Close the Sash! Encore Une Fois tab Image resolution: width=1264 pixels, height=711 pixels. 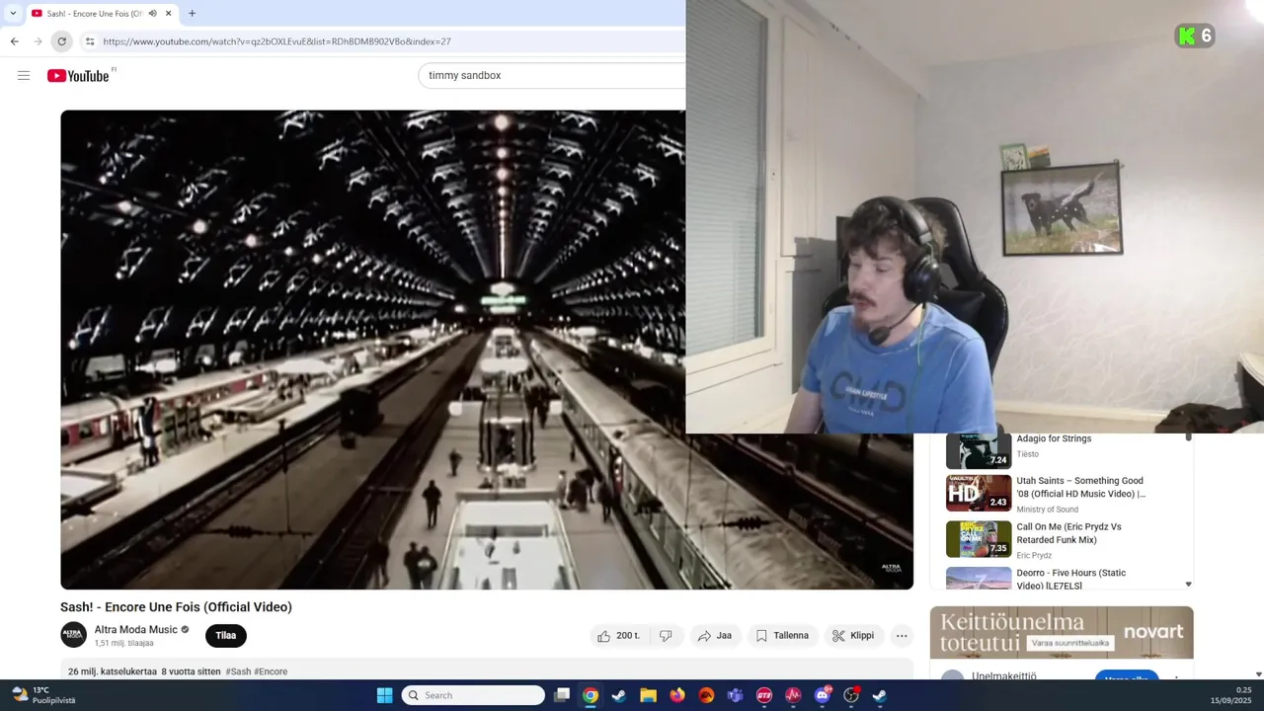click(168, 14)
